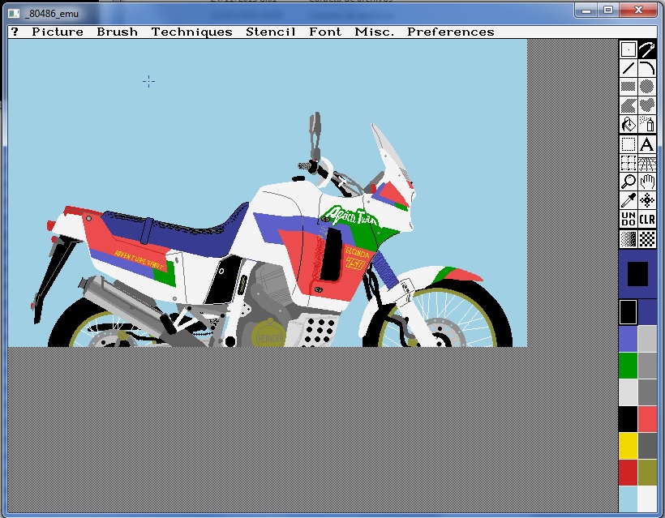Viewport: 665px width, 518px height.
Task: Select the light gray swatch beside periwinkle
Action: click(647, 339)
